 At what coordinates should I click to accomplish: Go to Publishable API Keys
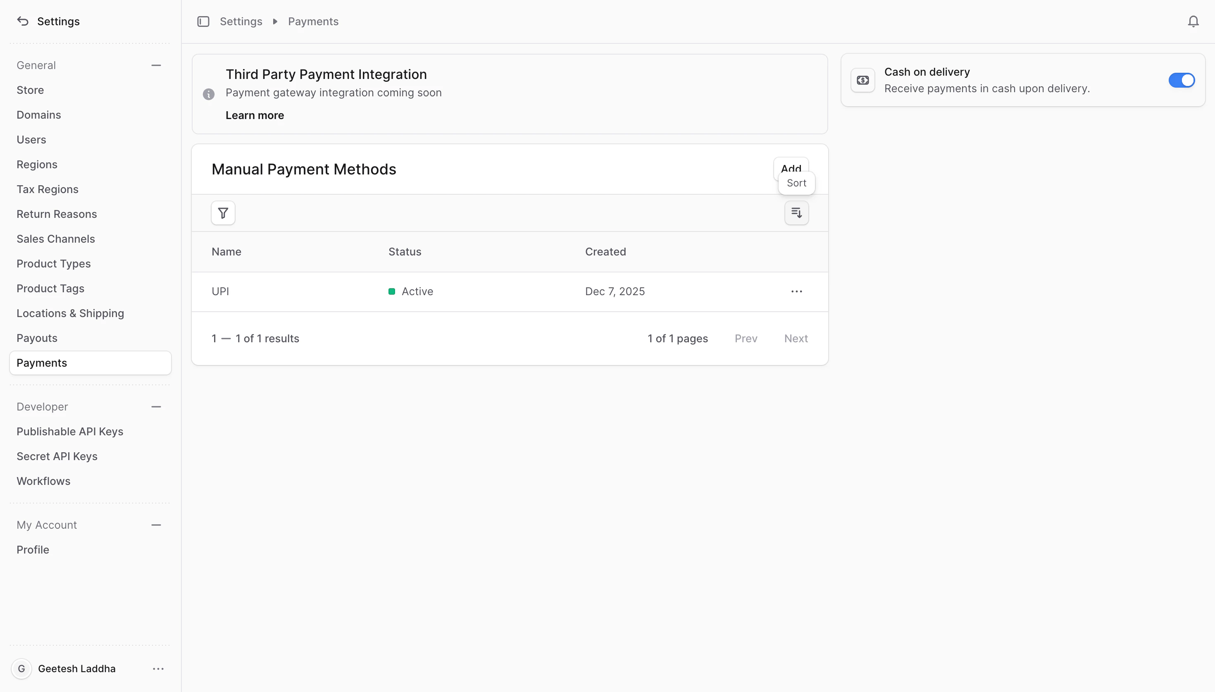tap(70, 432)
